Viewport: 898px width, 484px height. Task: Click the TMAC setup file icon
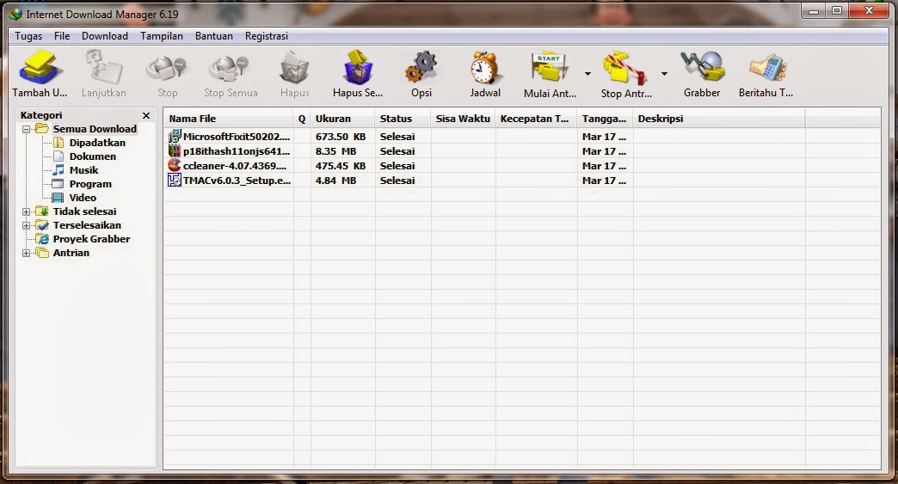coord(174,181)
